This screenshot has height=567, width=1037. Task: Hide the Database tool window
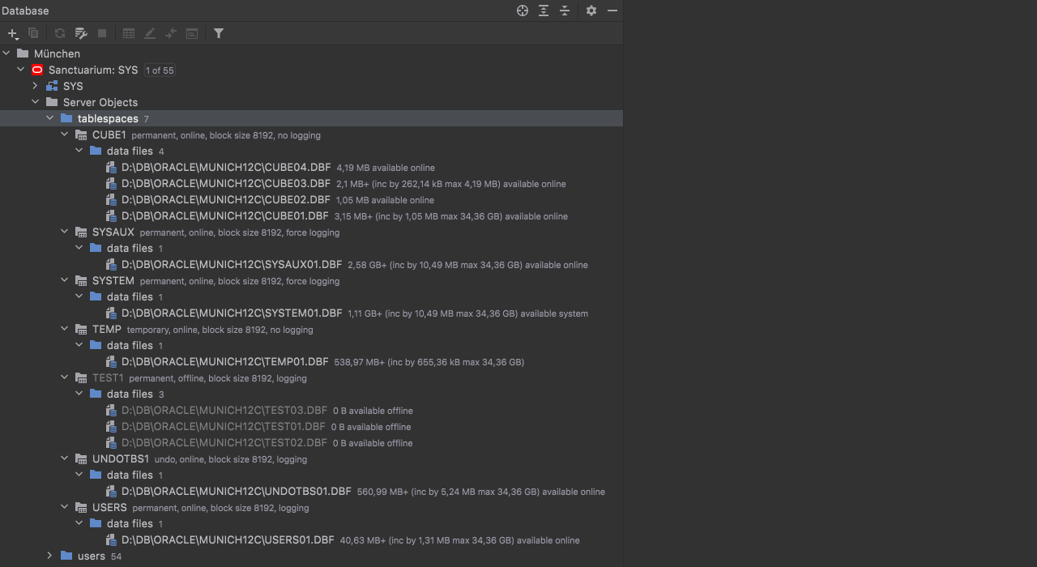[612, 11]
